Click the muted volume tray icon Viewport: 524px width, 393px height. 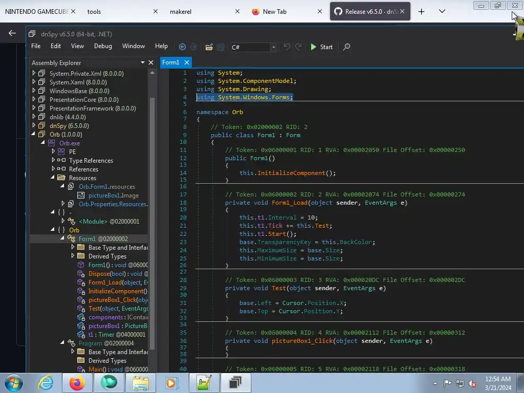click(x=472, y=384)
